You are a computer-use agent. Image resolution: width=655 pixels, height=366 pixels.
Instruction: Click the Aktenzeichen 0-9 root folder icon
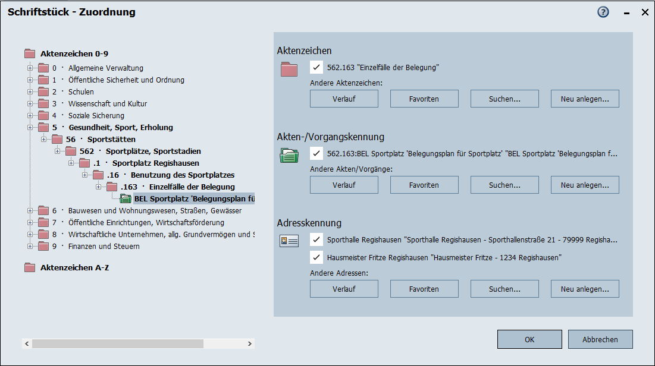point(30,53)
